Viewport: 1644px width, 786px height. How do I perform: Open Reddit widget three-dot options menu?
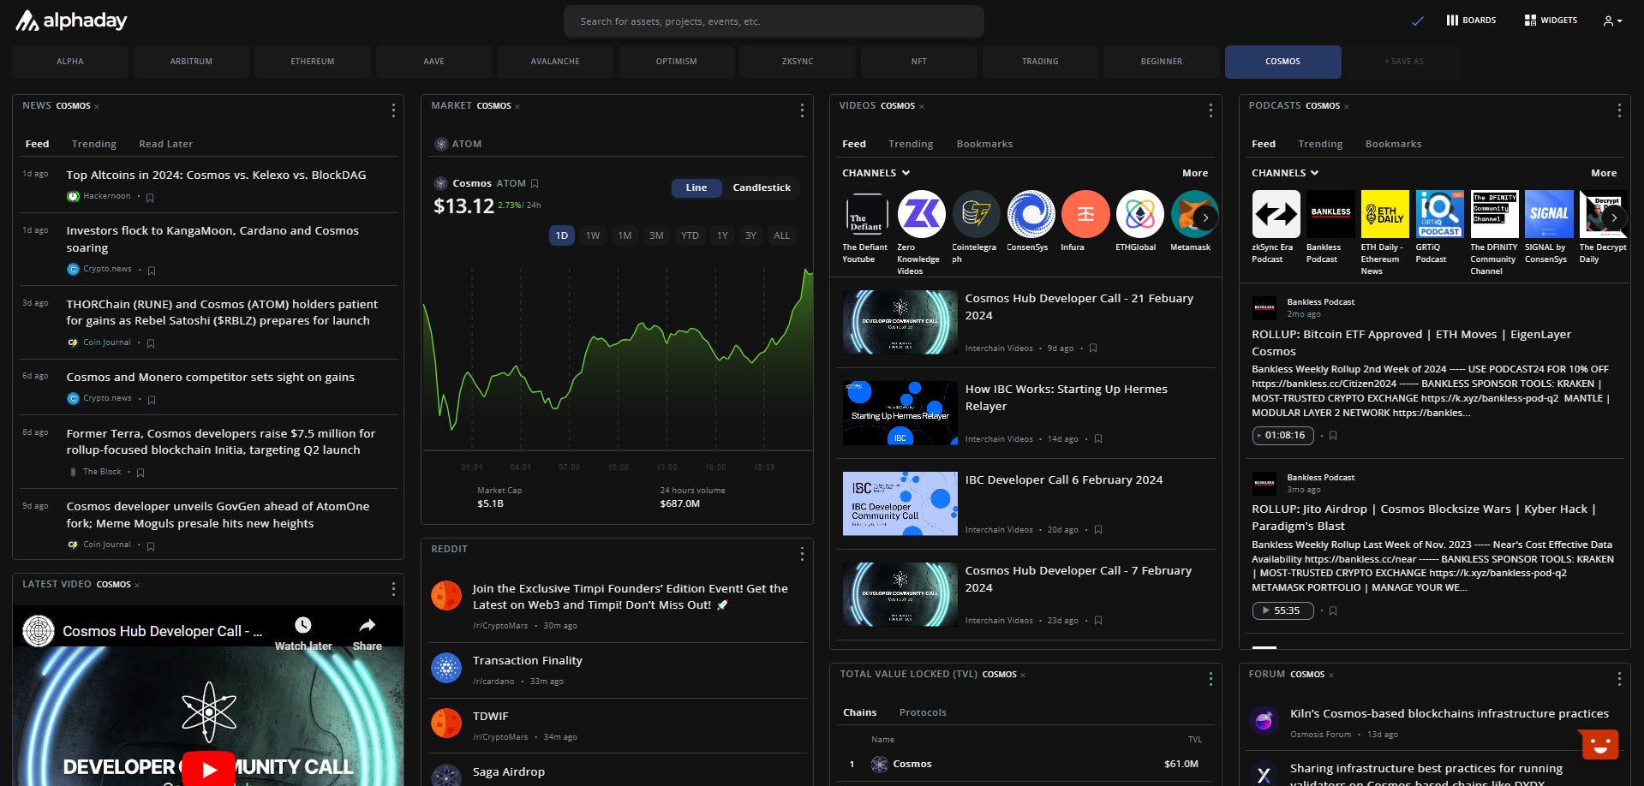[x=802, y=554]
